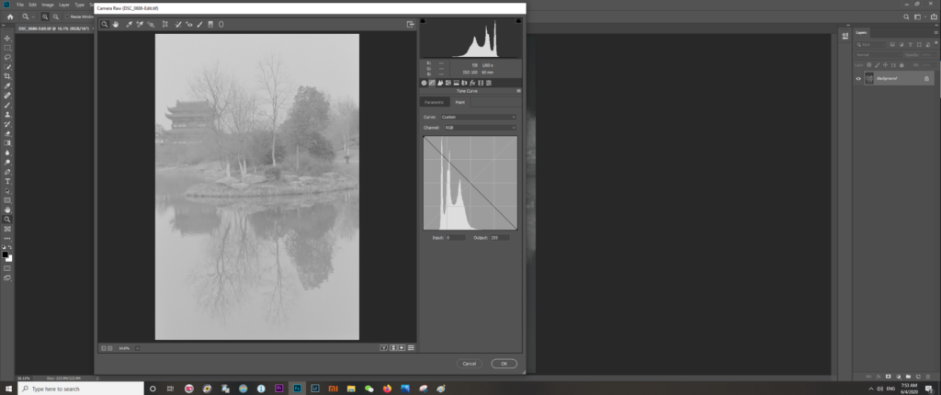
Task: Open the Channel RGB dropdown
Action: pyautogui.click(x=480, y=128)
